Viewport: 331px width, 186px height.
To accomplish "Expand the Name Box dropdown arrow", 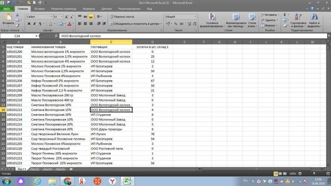I will 36,36.
